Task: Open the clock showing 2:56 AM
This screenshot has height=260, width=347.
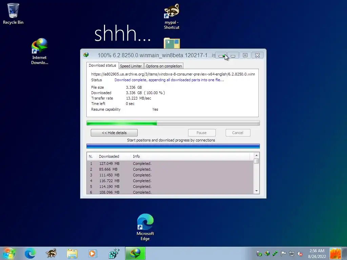Action: 317,254
